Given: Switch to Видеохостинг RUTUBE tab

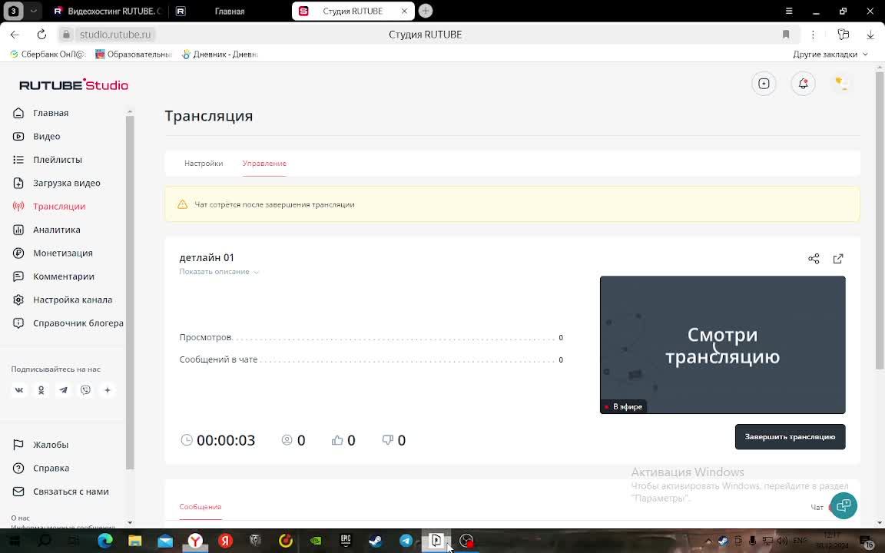Looking at the screenshot, I should (x=108, y=12).
